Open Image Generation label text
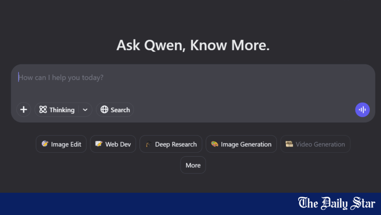Image resolution: width=381 pixels, height=215 pixels. tap(246, 144)
